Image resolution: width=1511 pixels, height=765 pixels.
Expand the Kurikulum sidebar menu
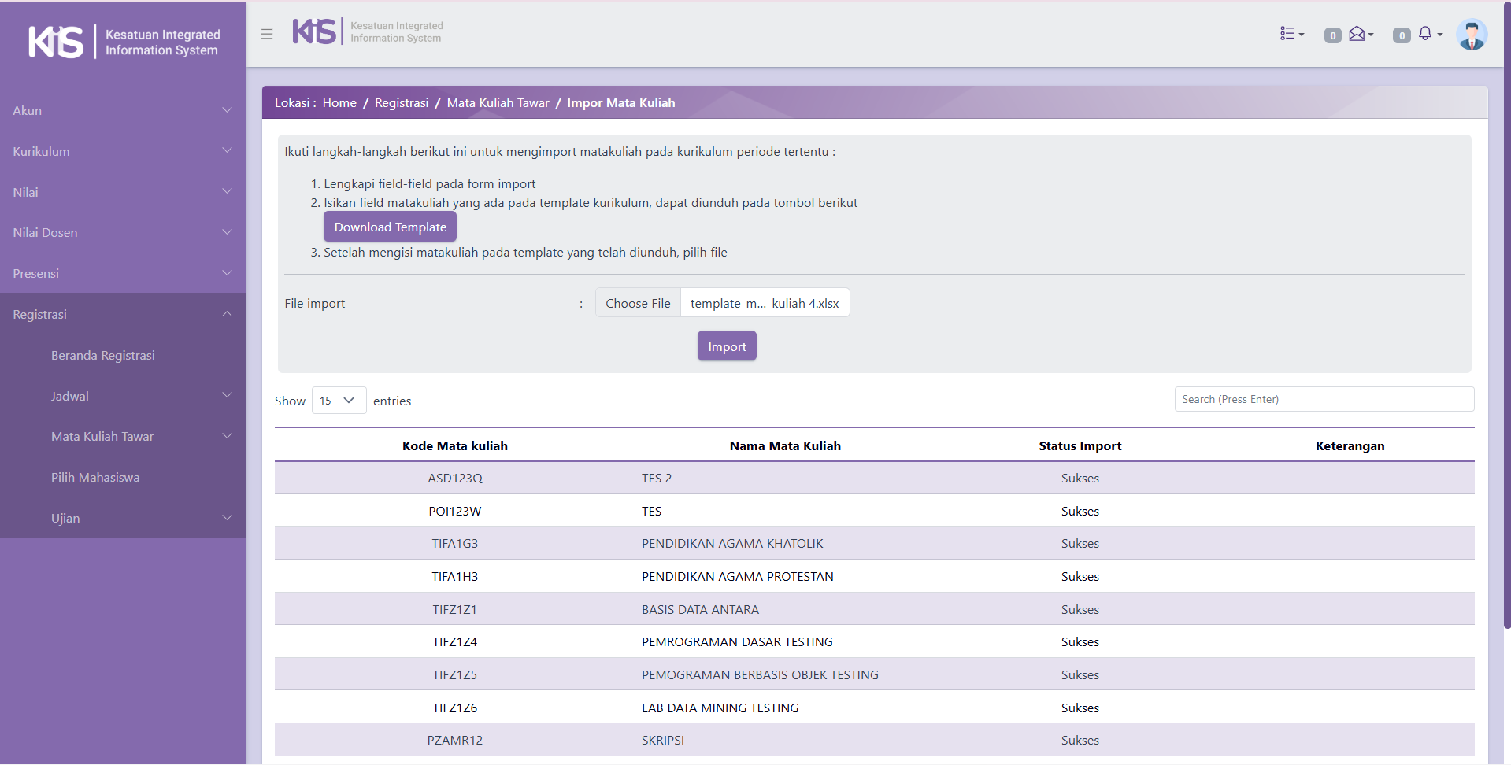coord(123,151)
